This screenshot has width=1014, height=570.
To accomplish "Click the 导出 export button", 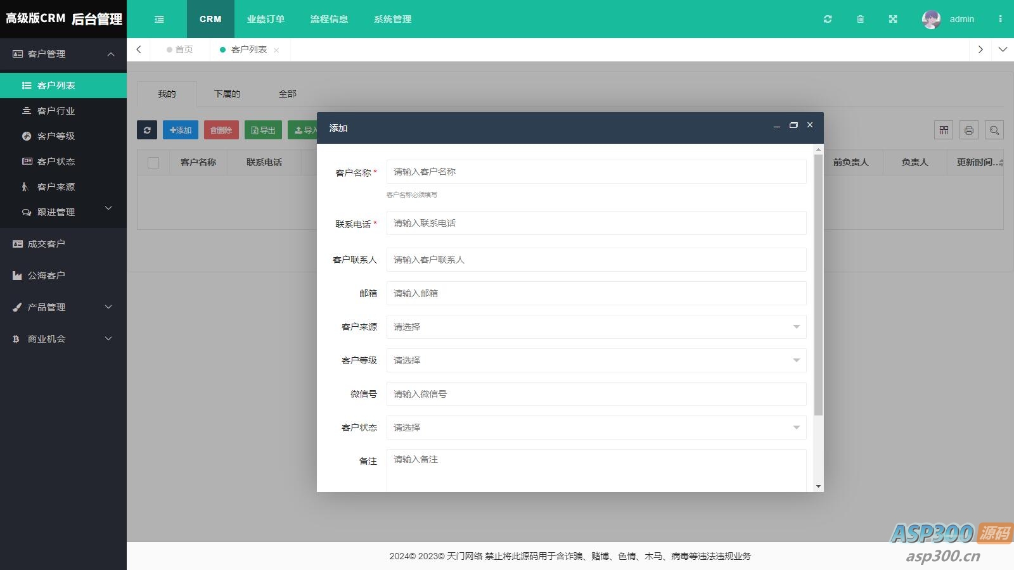I will pyautogui.click(x=263, y=130).
